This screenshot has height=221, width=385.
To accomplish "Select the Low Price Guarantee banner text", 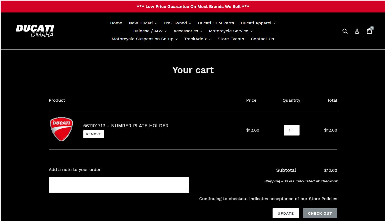I will (193, 7).
